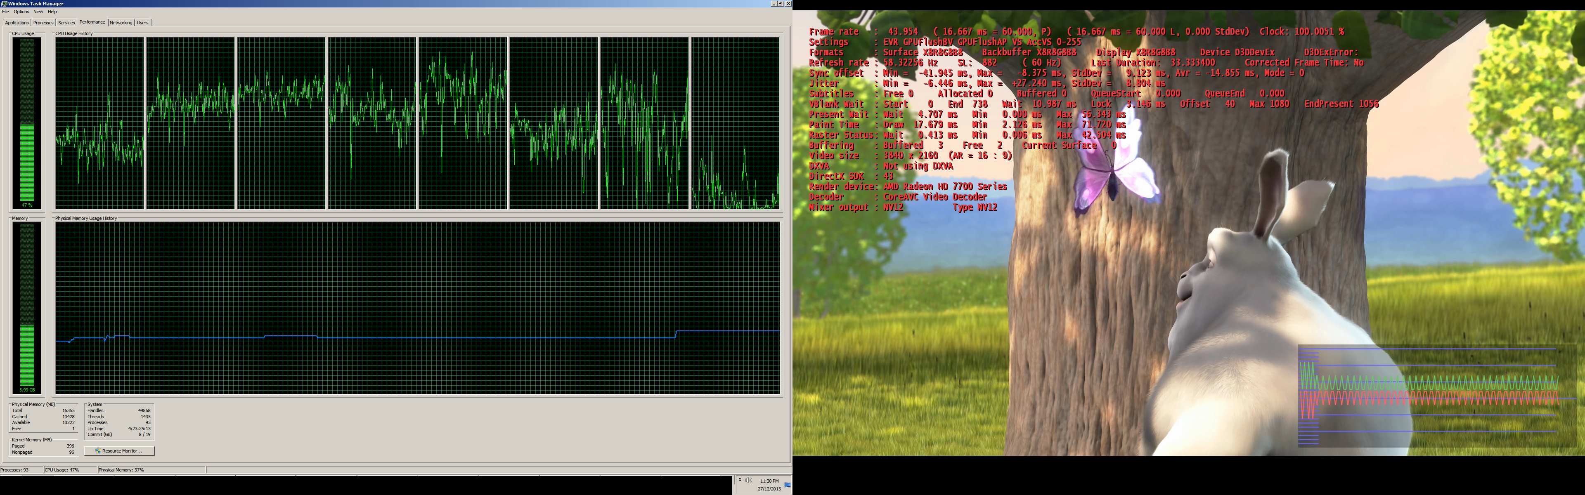
Task: Switch to the Services tab
Action: (x=66, y=23)
